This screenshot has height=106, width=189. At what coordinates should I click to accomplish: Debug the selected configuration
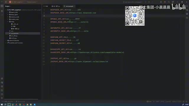(x=149, y=2)
